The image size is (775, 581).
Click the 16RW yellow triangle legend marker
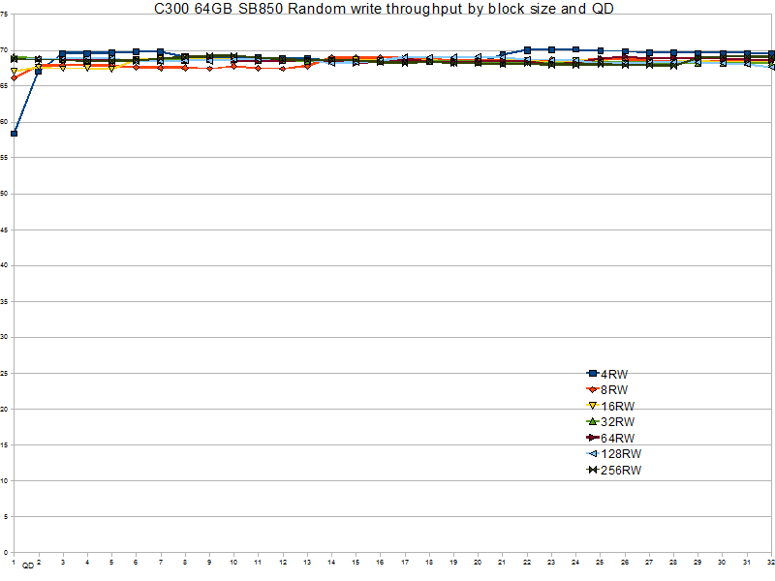[593, 406]
